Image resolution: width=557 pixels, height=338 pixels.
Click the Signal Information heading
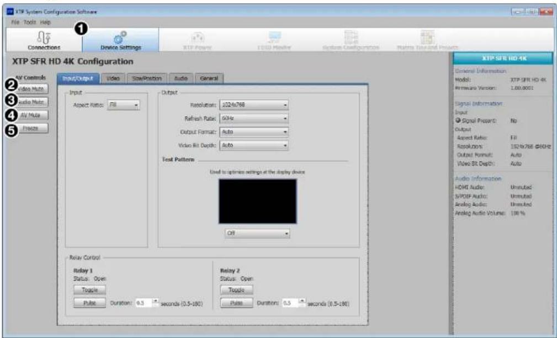tap(479, 104)
